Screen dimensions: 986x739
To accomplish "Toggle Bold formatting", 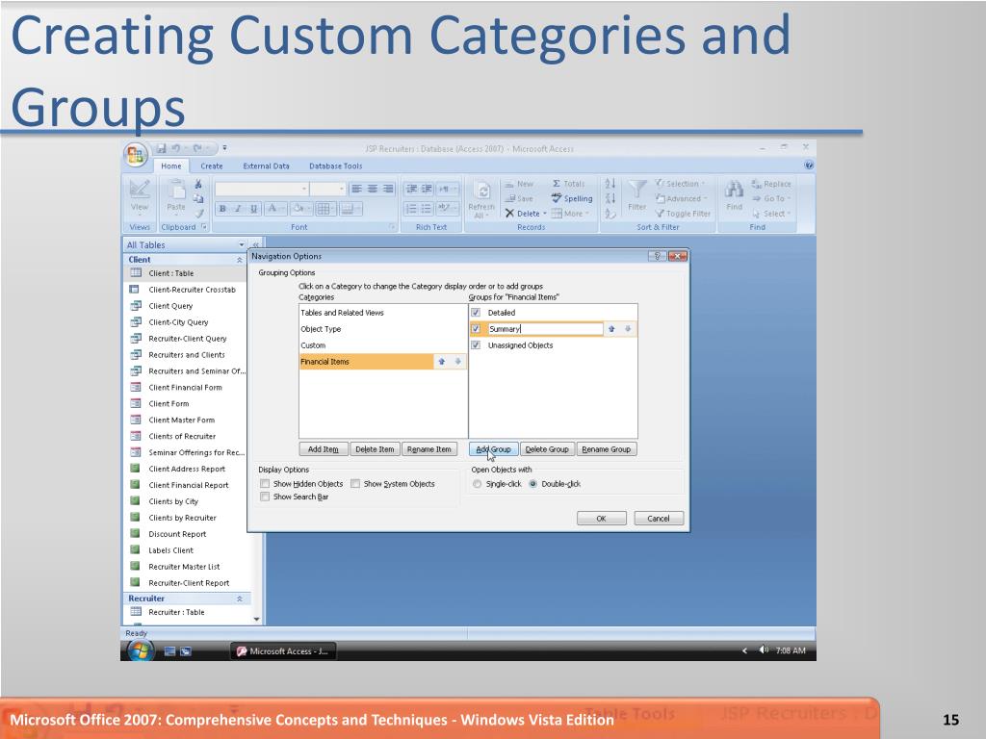I will 222,209.
